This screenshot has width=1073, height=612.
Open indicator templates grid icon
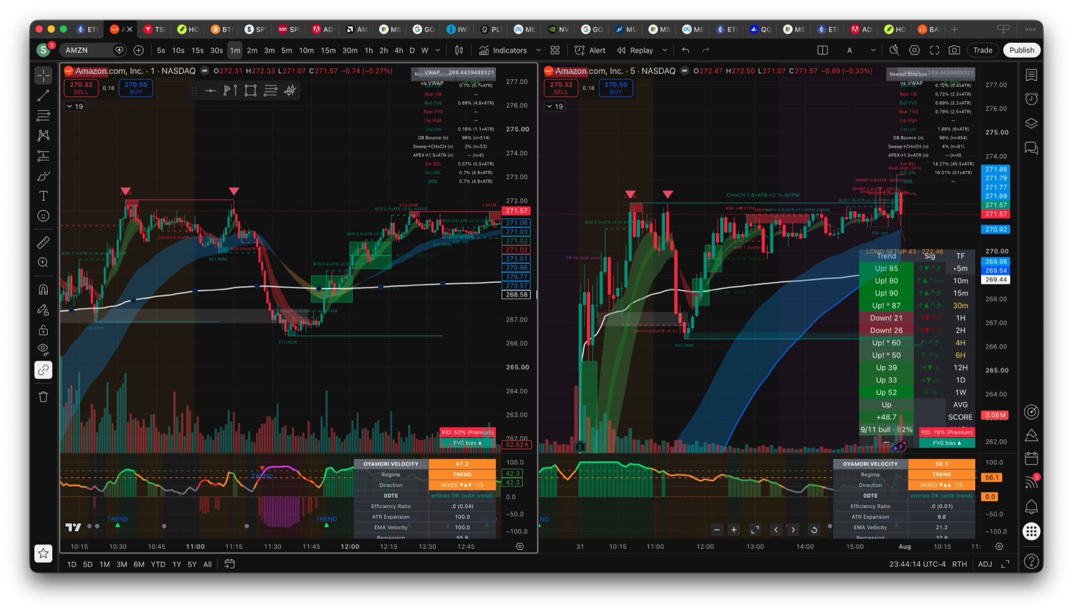click(x=555, y=51)
